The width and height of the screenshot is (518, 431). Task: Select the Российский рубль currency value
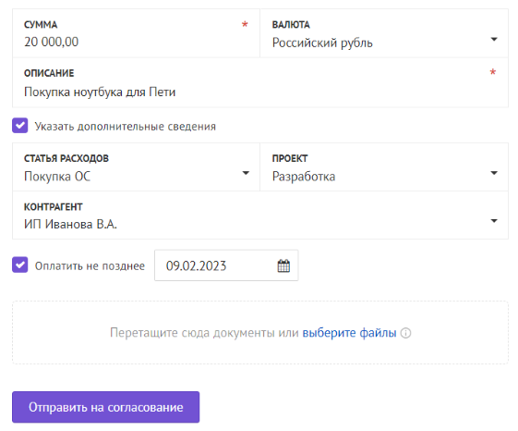[x=322, y=43]
